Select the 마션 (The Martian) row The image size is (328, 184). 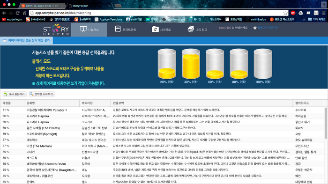click(x=162, y=146)
